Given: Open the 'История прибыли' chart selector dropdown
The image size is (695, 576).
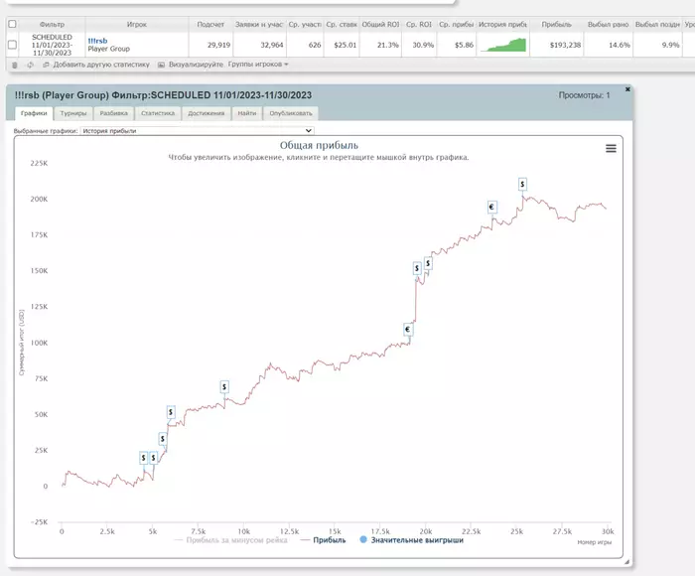Looking at the screenshot, I should click(x=197, y=131).
